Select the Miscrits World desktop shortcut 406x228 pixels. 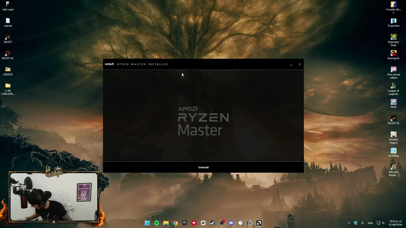point(394,170)
